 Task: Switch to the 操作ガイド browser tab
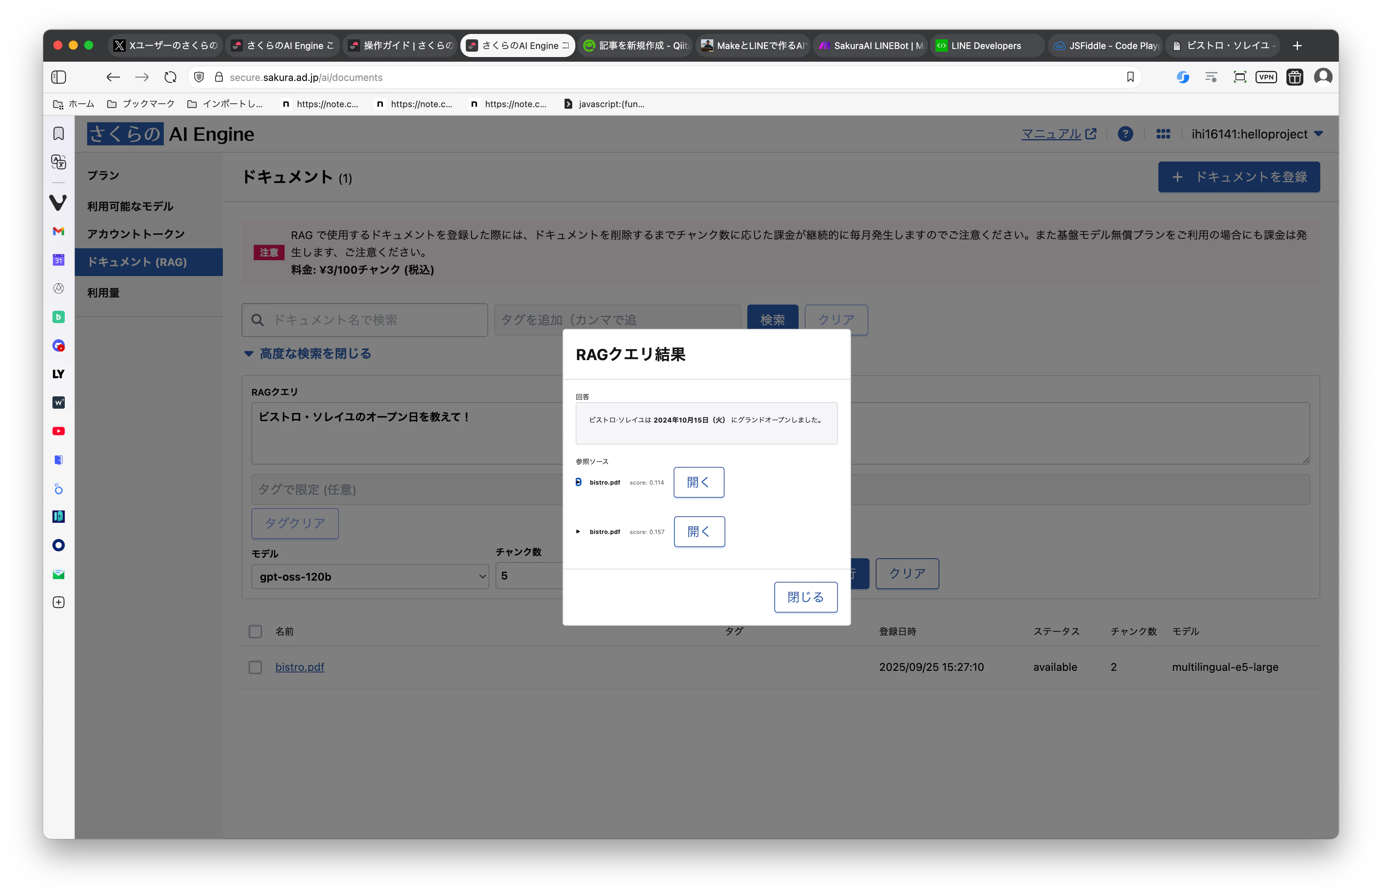401,45
